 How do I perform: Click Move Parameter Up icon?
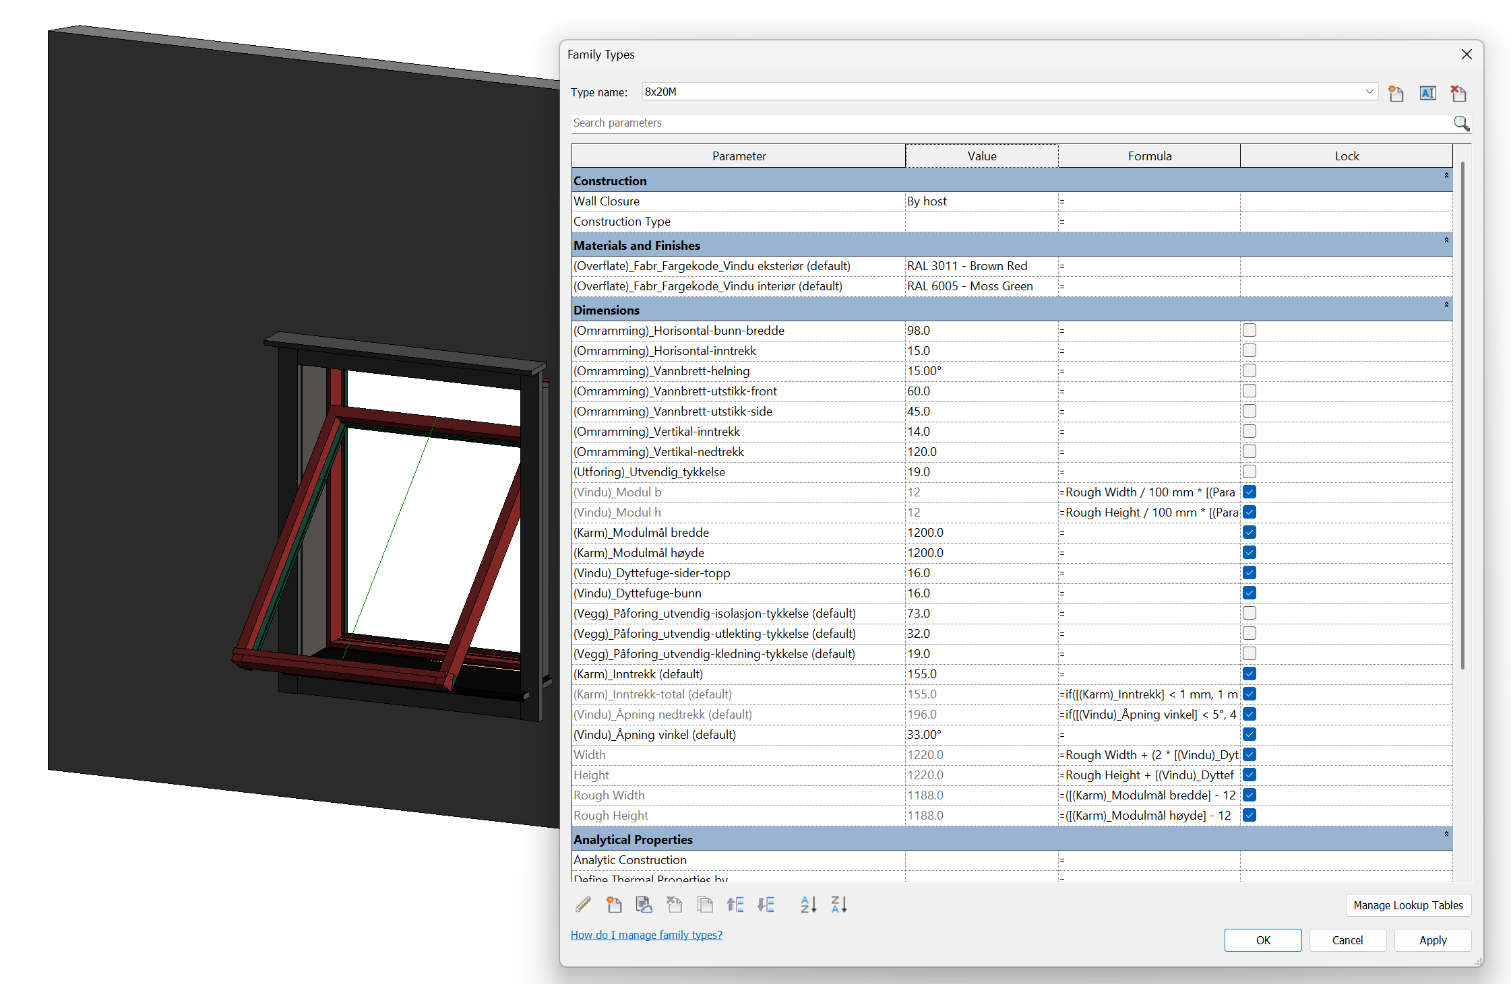point(735,905)
